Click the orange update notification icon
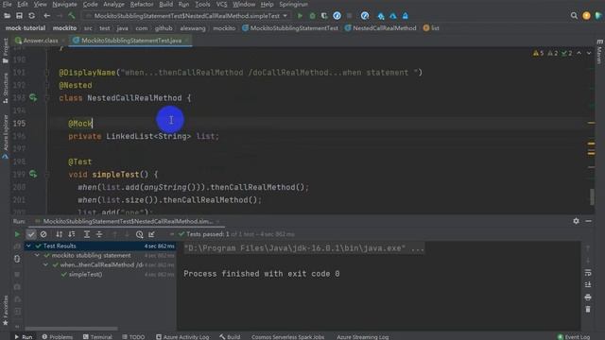 586,16
